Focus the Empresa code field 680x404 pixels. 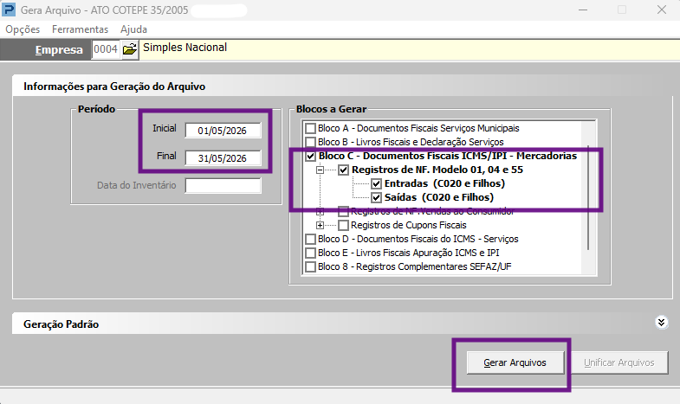pos(106,49)
